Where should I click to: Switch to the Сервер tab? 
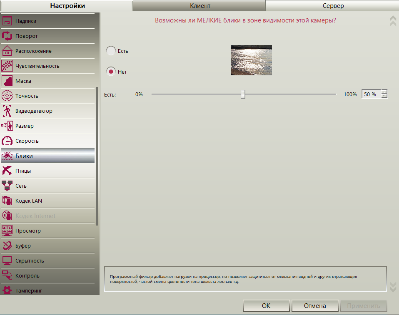(333, 5)
